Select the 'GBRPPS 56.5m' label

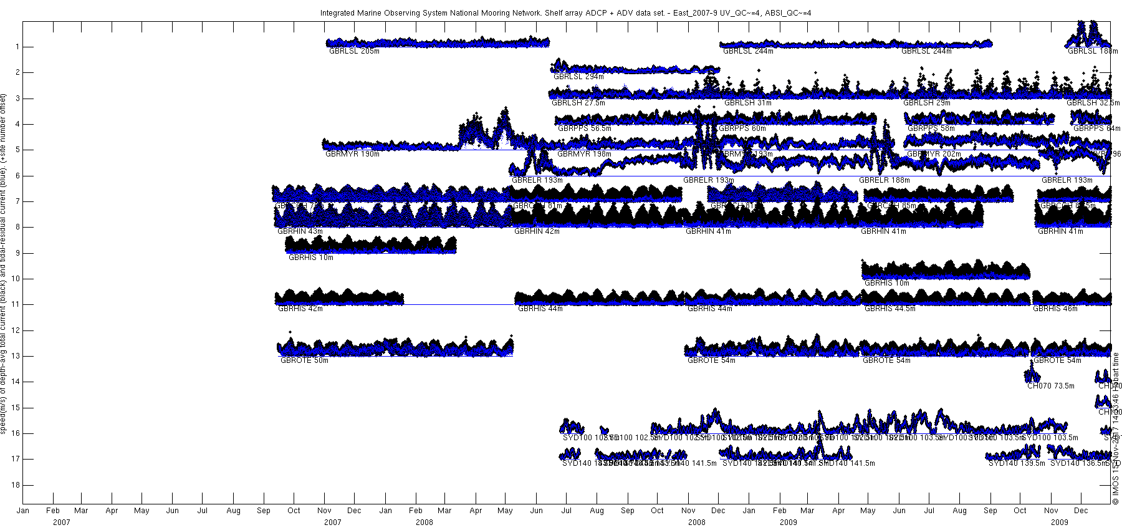[584, 128]
